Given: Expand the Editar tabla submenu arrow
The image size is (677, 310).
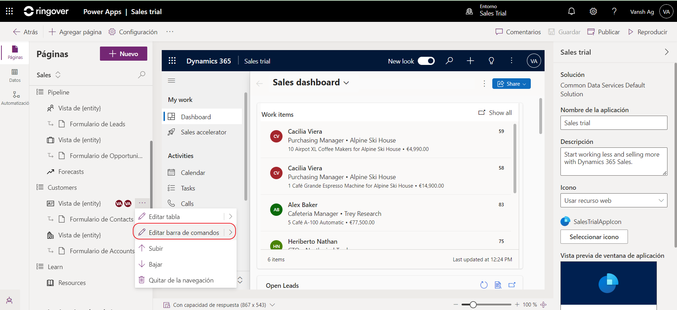Looking at the screenshot, I should [x=231, y=217].
